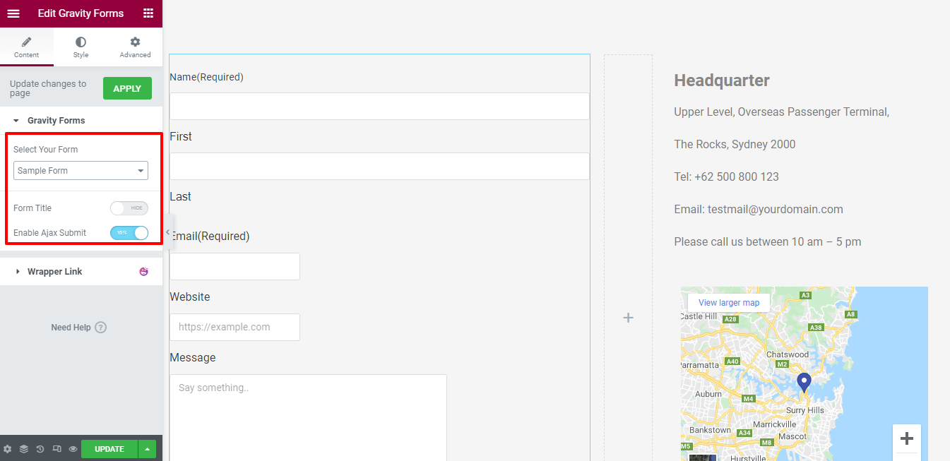
Task: Click the Update button
Action: (x=109, y=449)
